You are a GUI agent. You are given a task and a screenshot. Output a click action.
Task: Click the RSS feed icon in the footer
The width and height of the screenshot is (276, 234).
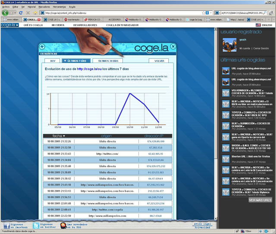[x=63, y=225]
